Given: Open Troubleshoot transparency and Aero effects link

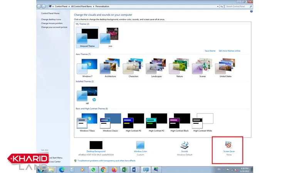Looking at the screenshot, I should click(x=106, y=160).
